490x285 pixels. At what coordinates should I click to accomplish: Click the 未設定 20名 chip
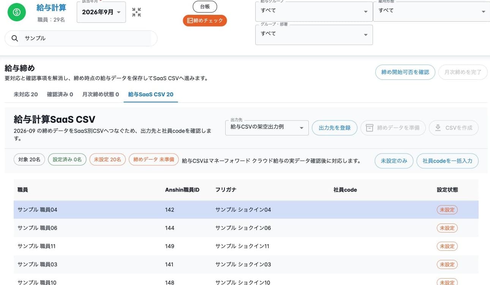click(107, 160)
